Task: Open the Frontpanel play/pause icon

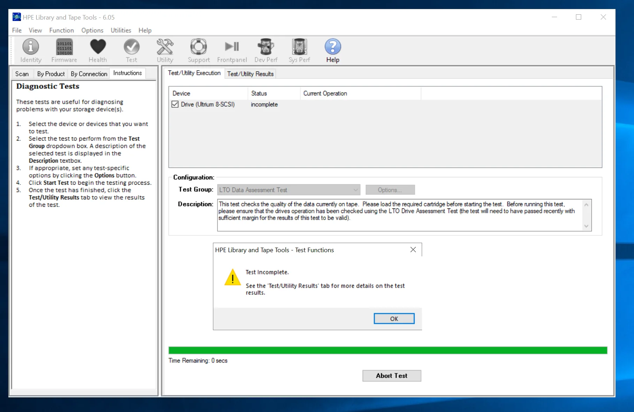Action: tap(232, 51)
